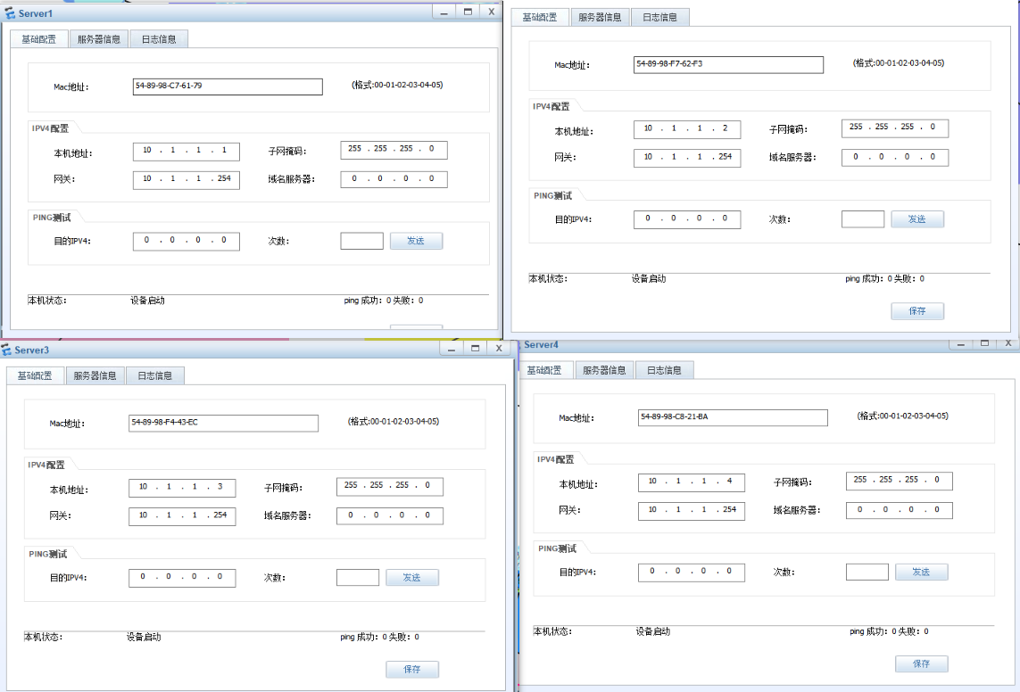Click the Server3 title bar icon
Screen dimensions: 1020x692
[7, 350]
